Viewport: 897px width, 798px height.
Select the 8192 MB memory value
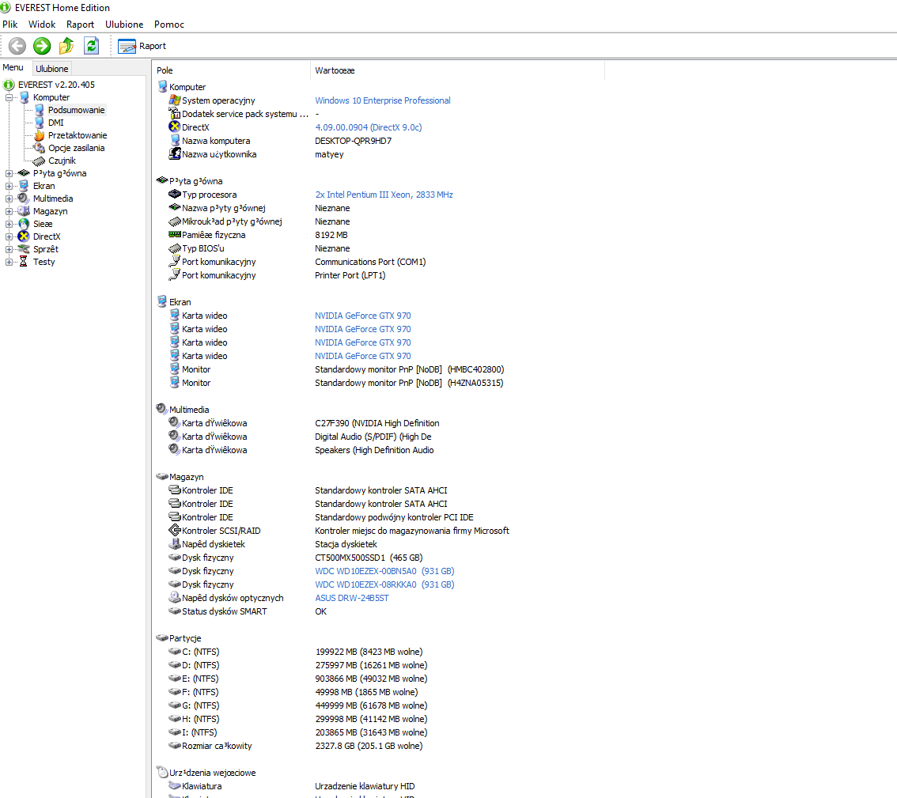tap(331, 235)
